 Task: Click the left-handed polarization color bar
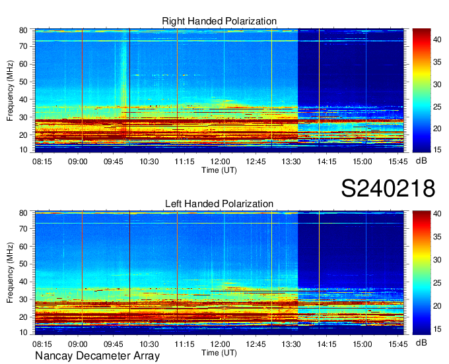pos(421,273)
